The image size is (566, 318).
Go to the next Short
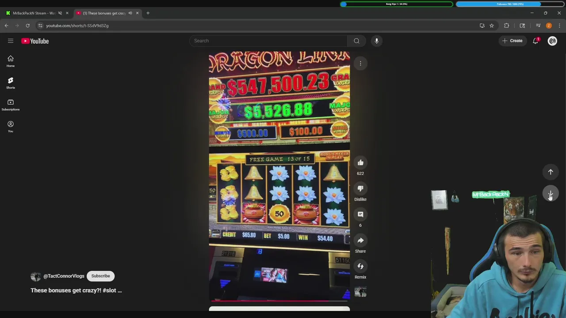tap(551, 194)
